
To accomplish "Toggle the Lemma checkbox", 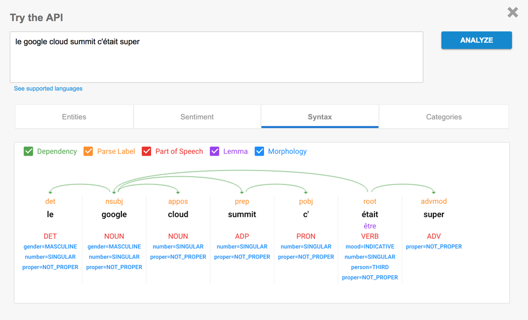I will (214, 152).
